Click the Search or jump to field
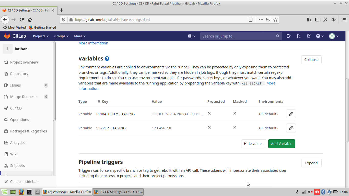Viewport: 349px width, 196px height. 240,36
